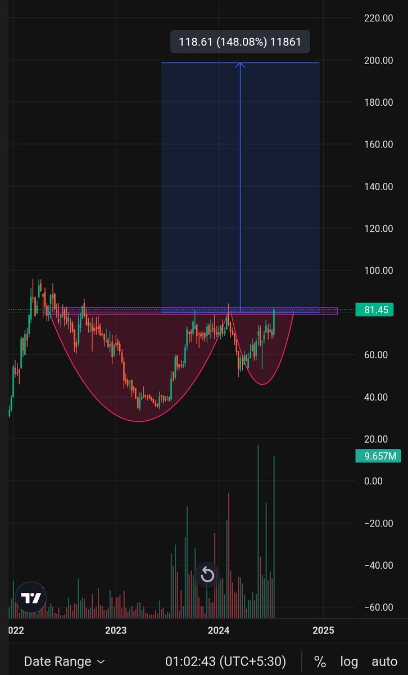Image resolution: width=408 pixels, height=675 pixels.
Task: Click the TradingView logo icon
Action: point(31,597)
